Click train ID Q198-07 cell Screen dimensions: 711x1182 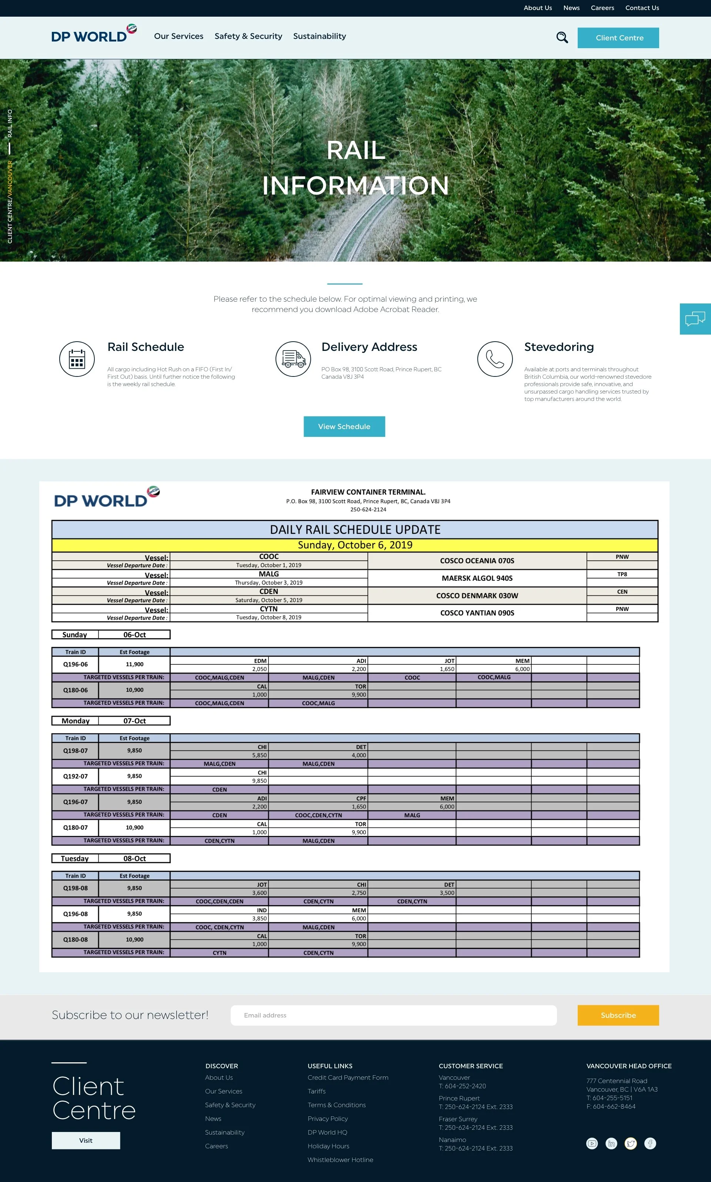coord(75,751)
